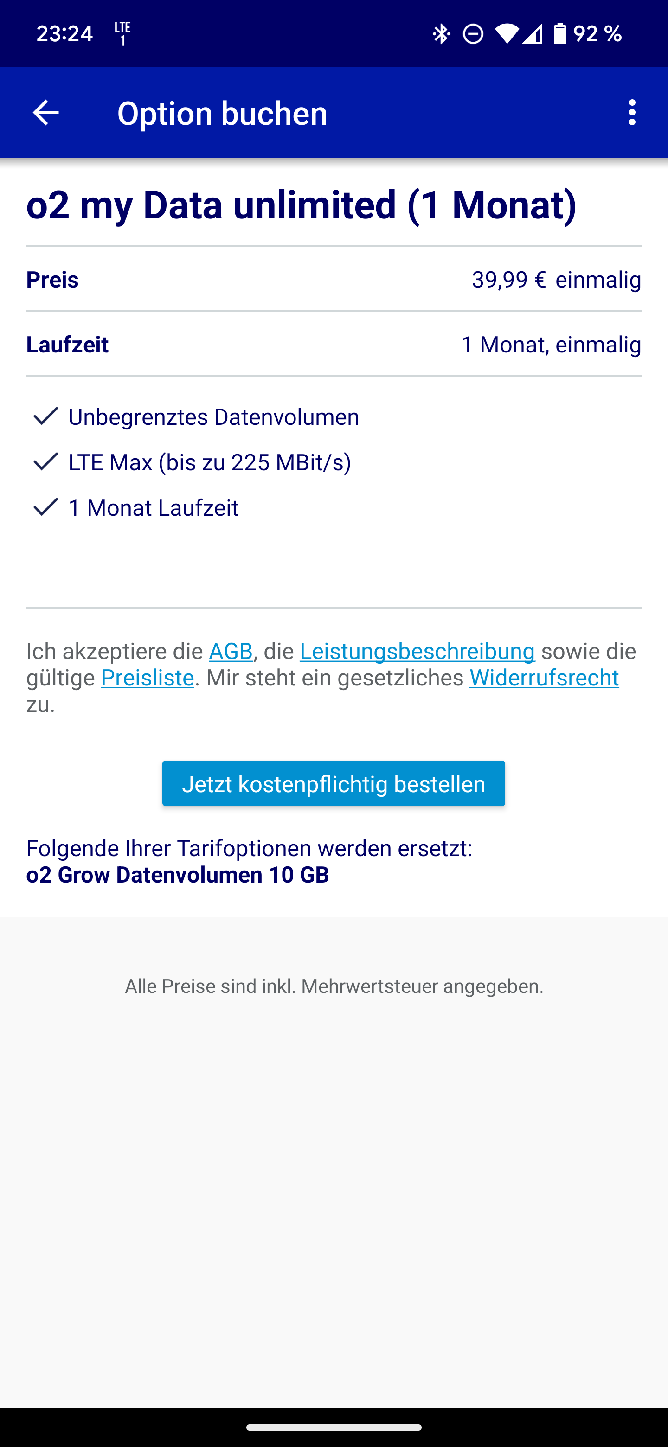Tap the LTE network indicator icon
Viewport: 668px width, 1447px height.
coord(122,34)
